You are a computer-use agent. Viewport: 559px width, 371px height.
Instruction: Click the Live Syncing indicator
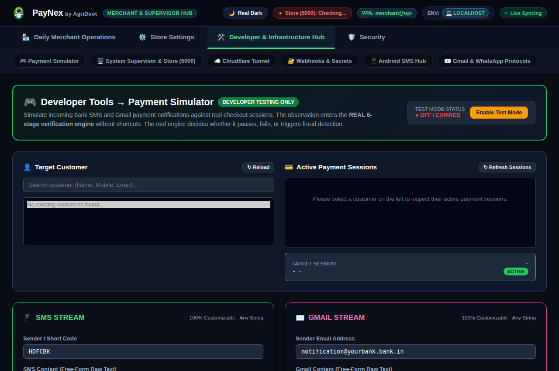(x=523, y=13)
